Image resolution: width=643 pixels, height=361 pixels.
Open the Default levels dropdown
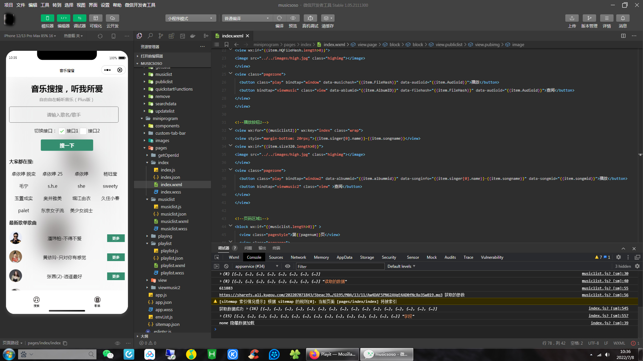point(401,266)
